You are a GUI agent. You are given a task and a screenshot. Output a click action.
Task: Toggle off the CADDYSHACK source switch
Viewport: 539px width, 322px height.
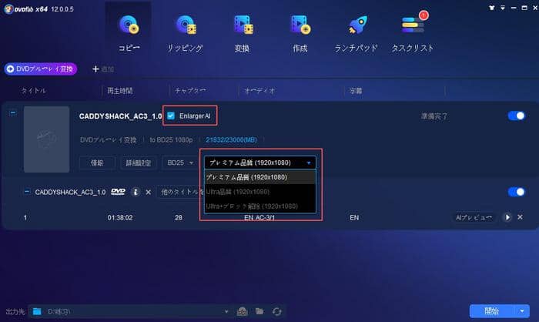tap(516, 116)
